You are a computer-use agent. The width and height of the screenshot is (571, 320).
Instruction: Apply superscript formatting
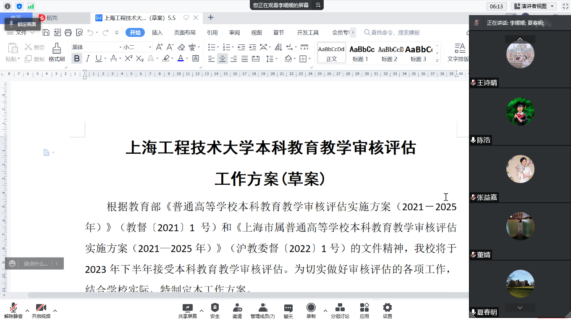[129, 59]
